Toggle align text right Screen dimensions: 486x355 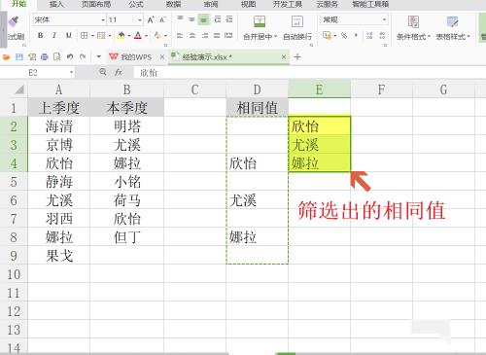205,35
